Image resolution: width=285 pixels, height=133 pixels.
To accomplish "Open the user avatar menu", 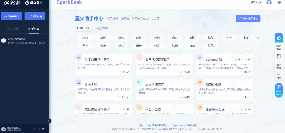I will click(269, 3).
